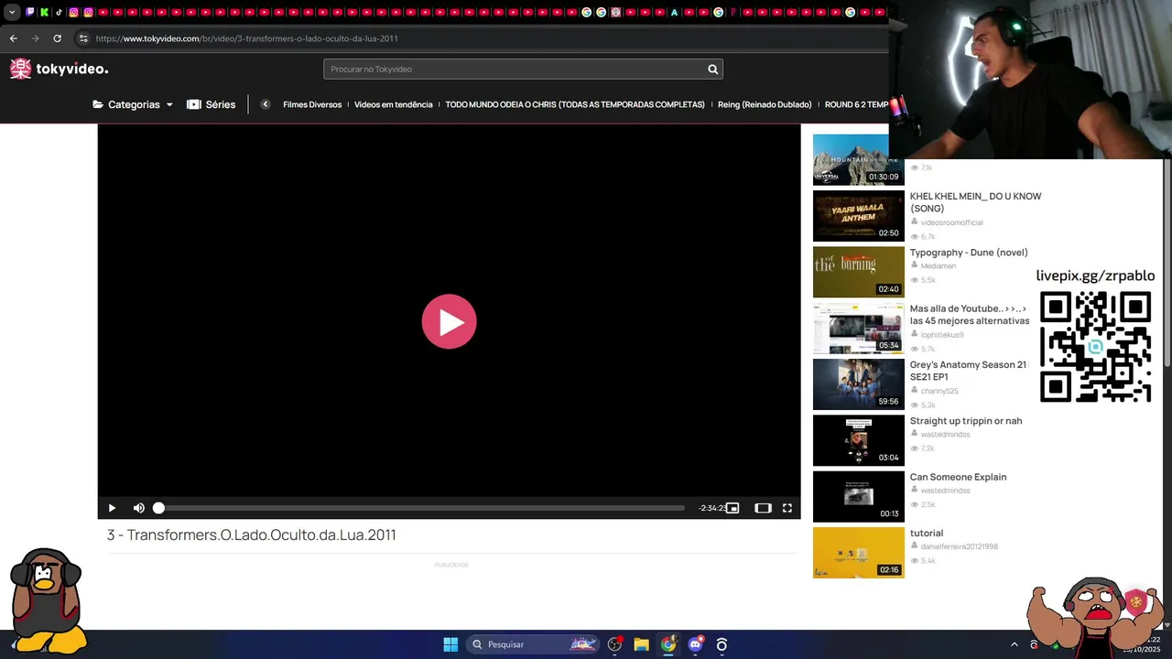Click the site info icon in address bar

(83, 38)
